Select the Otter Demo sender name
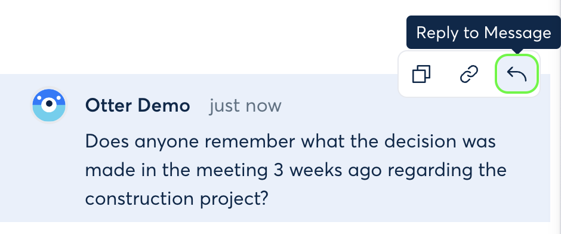This screenshot has width=561, height=234. pos(137,106)
